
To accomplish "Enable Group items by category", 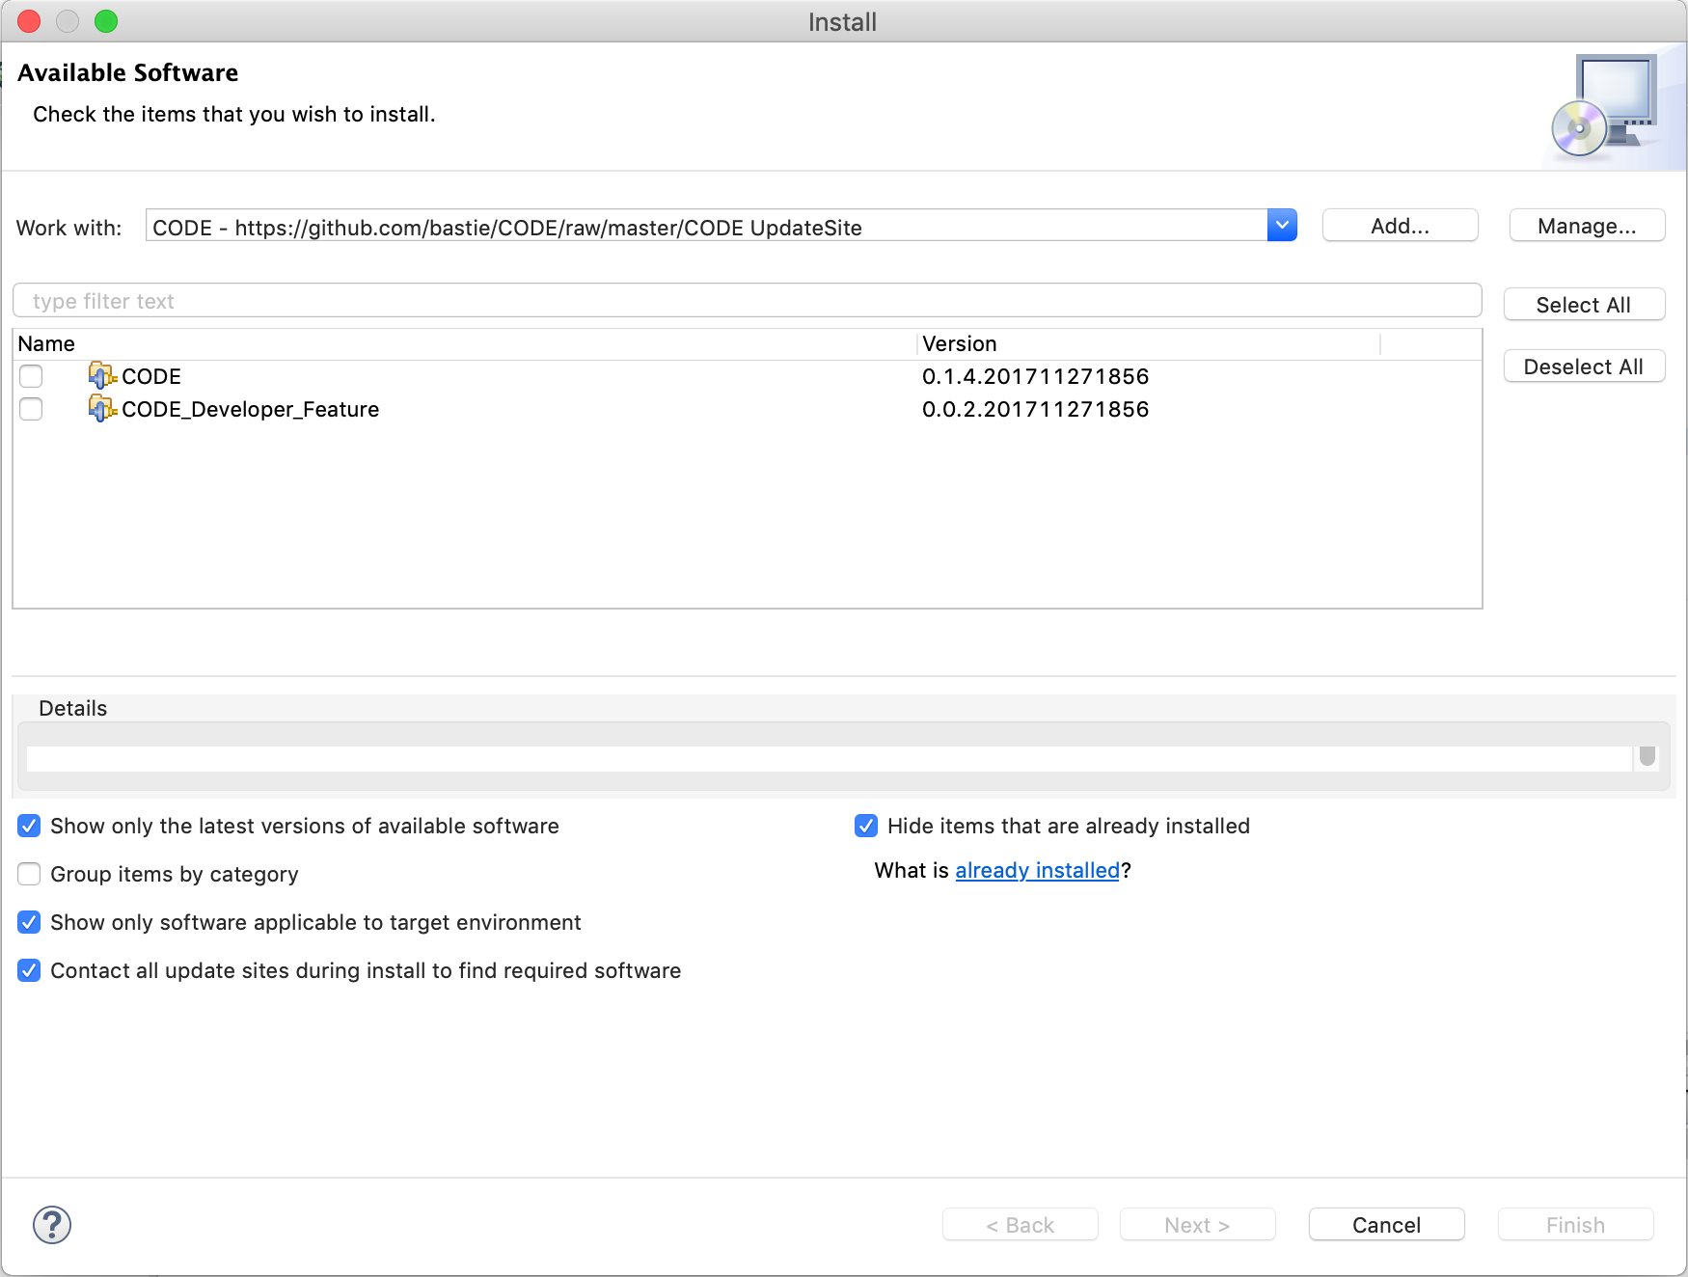I will click(29, 874).
